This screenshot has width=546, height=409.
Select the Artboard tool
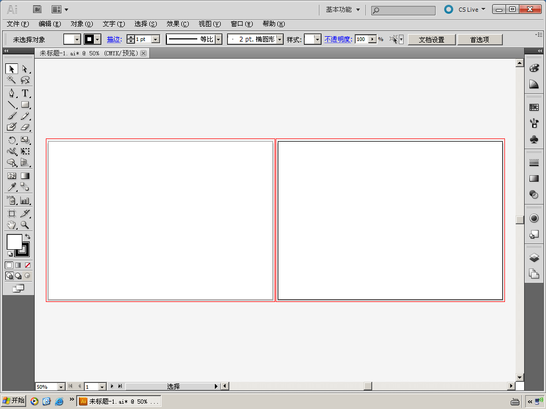tap(12, 214)
